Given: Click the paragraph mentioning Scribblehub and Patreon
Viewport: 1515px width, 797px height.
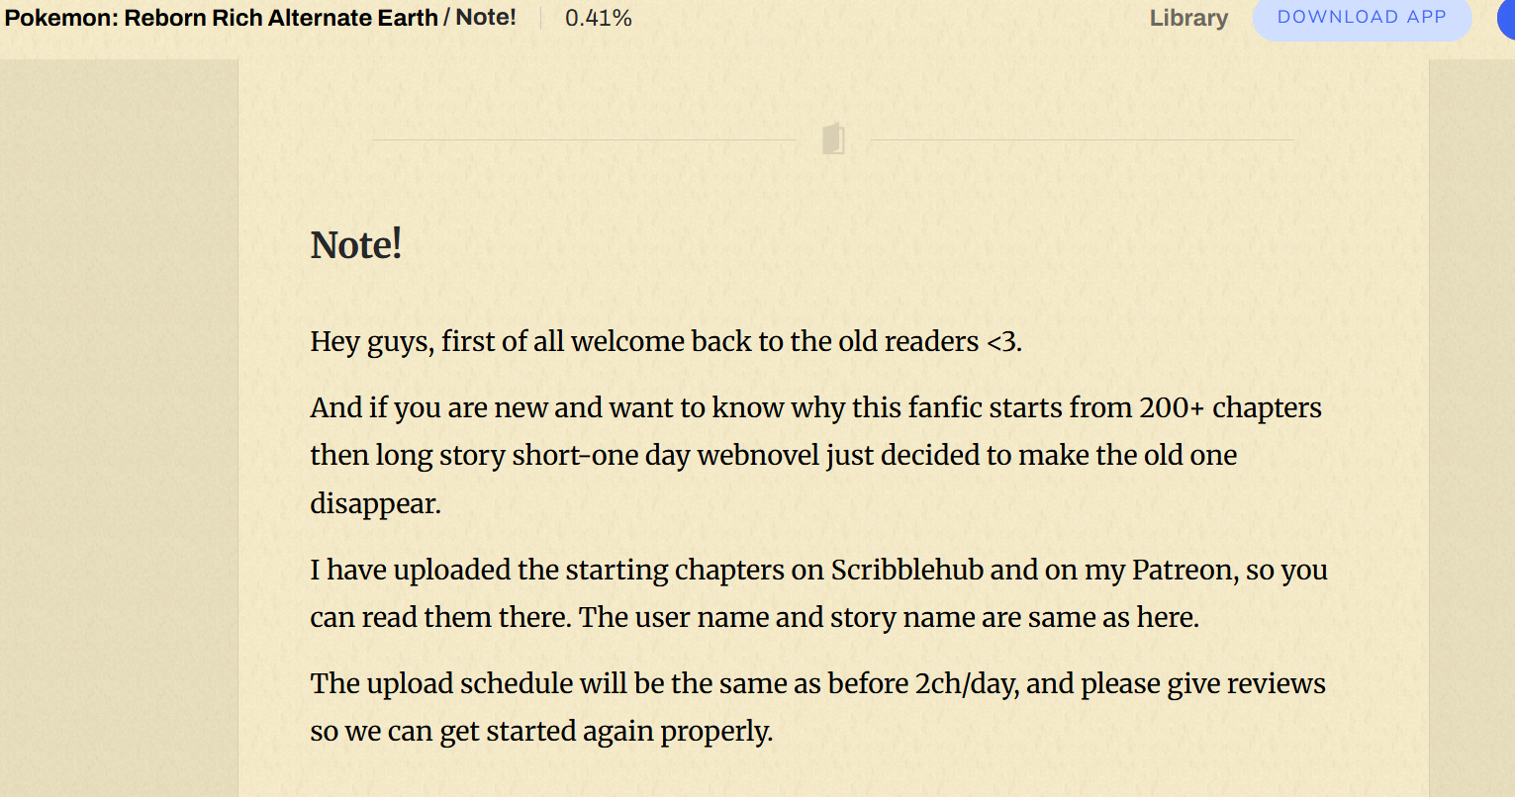Looking at the screenshot, I should pos(819,592).
